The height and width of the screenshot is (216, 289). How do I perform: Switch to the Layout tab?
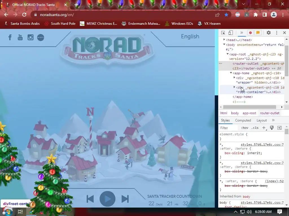tap(262, 120)
